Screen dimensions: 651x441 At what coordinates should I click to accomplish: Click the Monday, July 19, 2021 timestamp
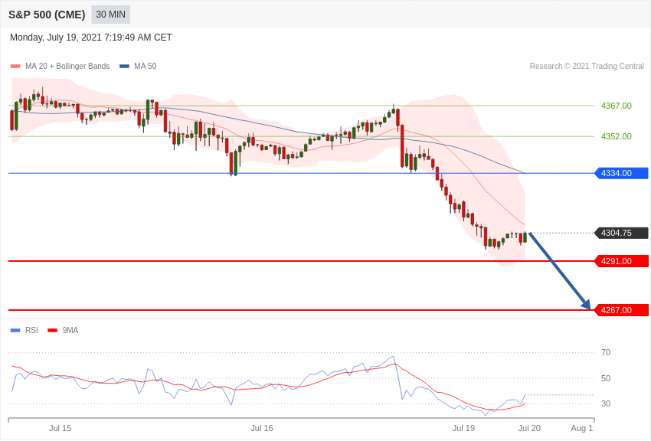click(91, 38)
